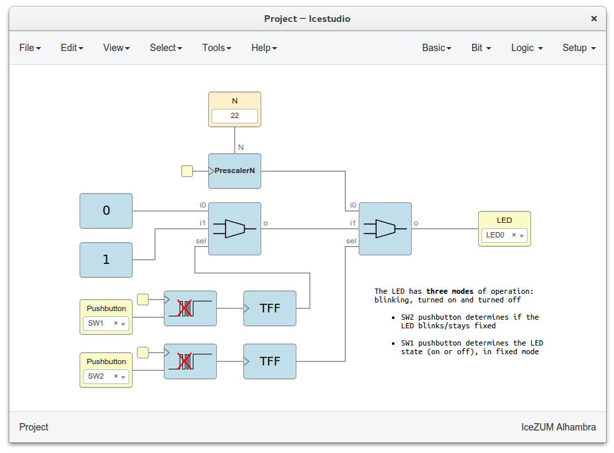
Task: Open the SW1 pin selector dropdown arrow
Action: coord(123,324)
